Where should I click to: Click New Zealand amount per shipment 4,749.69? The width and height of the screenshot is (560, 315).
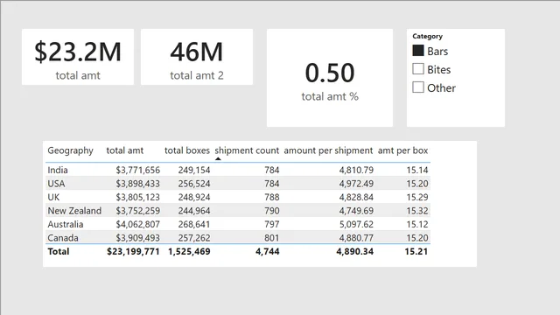coord(356,211)
